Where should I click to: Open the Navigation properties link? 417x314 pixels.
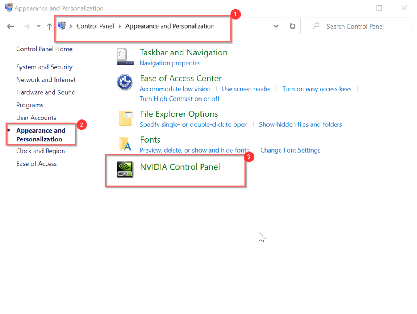pyautogui.click(x=170, y=63)
